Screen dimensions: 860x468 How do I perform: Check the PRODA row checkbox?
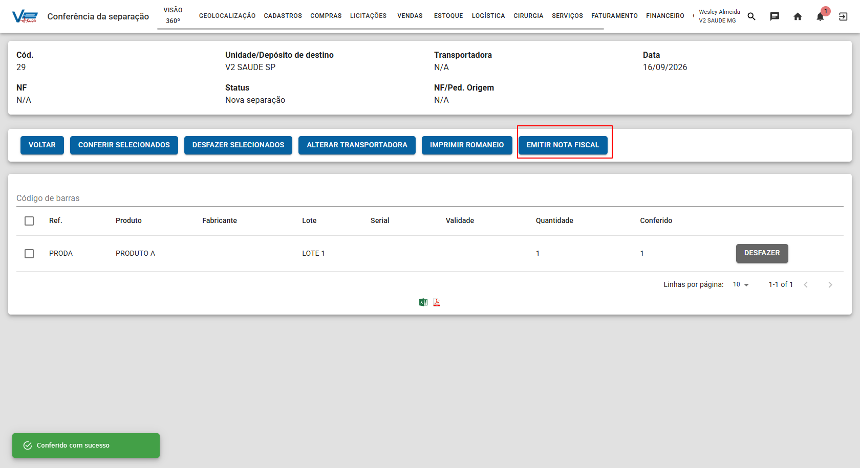(x=29, y=254)
